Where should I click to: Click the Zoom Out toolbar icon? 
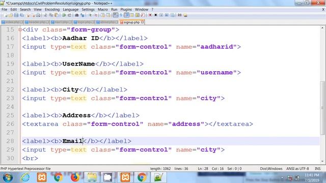click(95, 15)
